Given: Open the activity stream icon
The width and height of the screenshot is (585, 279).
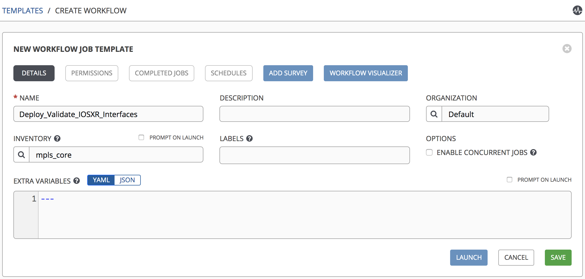Looking at the screenshot, I should coord(577,11).
